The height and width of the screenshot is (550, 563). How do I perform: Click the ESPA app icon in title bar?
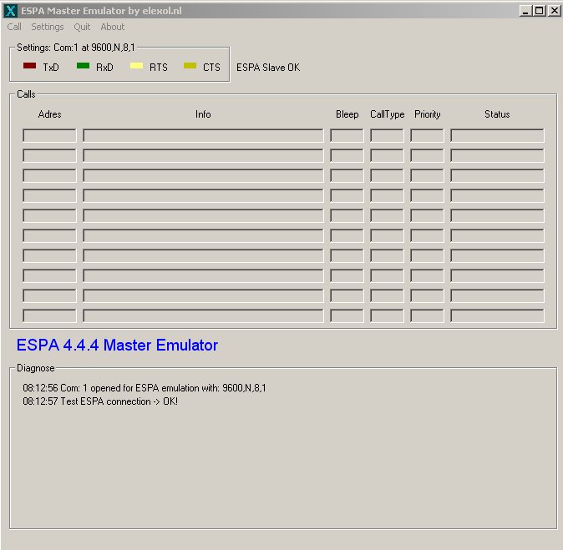10,11
